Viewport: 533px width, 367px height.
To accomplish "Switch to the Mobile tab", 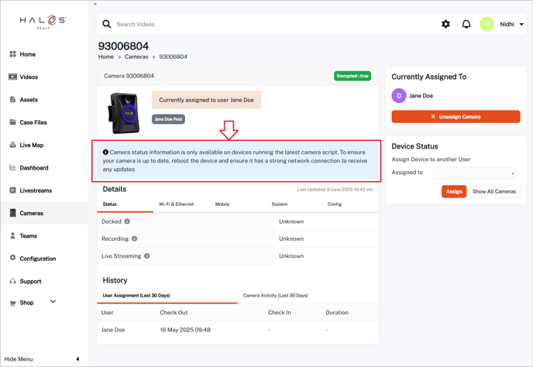I will (x=222, y=204).
